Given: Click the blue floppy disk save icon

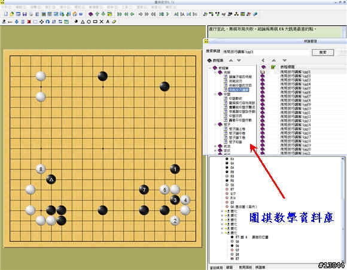Looking at the screenshot, I should pos(25,14).
